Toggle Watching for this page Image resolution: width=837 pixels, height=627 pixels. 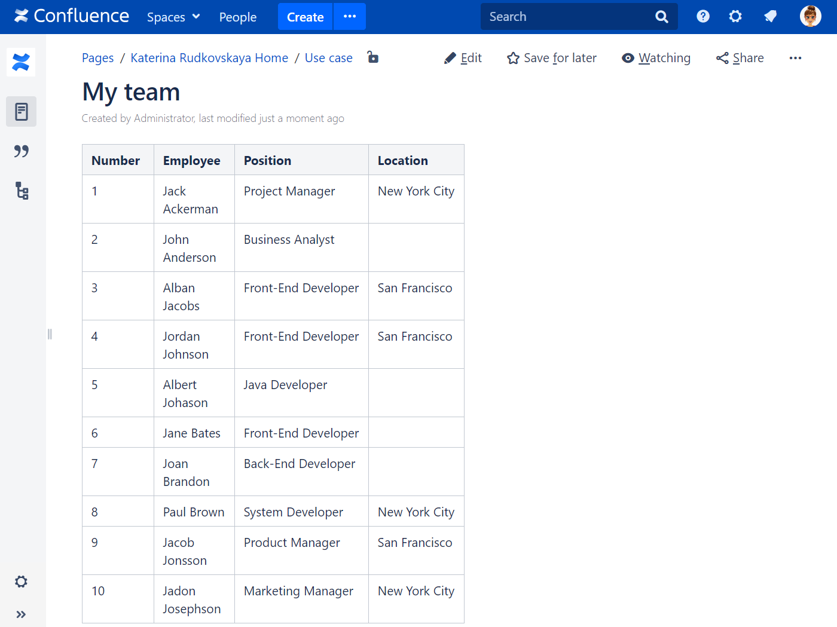[x=656, y=58]
